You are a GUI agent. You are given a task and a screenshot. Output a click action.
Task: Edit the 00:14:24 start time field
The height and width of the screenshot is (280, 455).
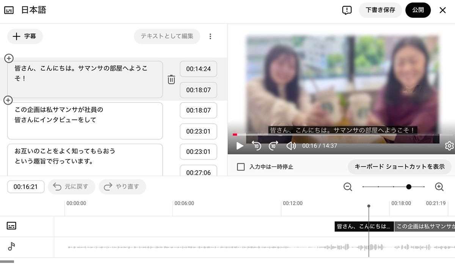198,69
